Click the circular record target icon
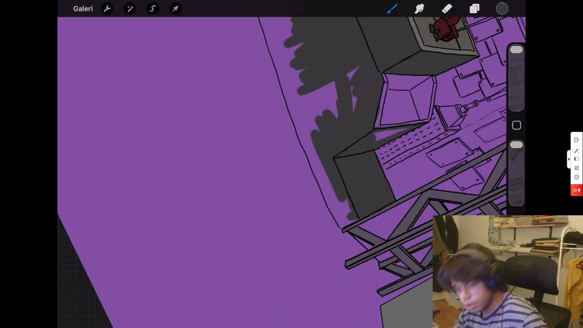This screenshot has width=583, height=328. coord(577,177)
